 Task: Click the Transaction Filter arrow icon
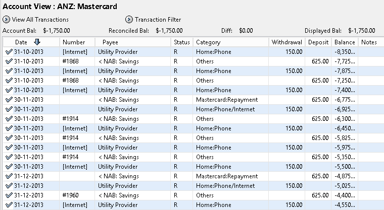coord(129,19)
